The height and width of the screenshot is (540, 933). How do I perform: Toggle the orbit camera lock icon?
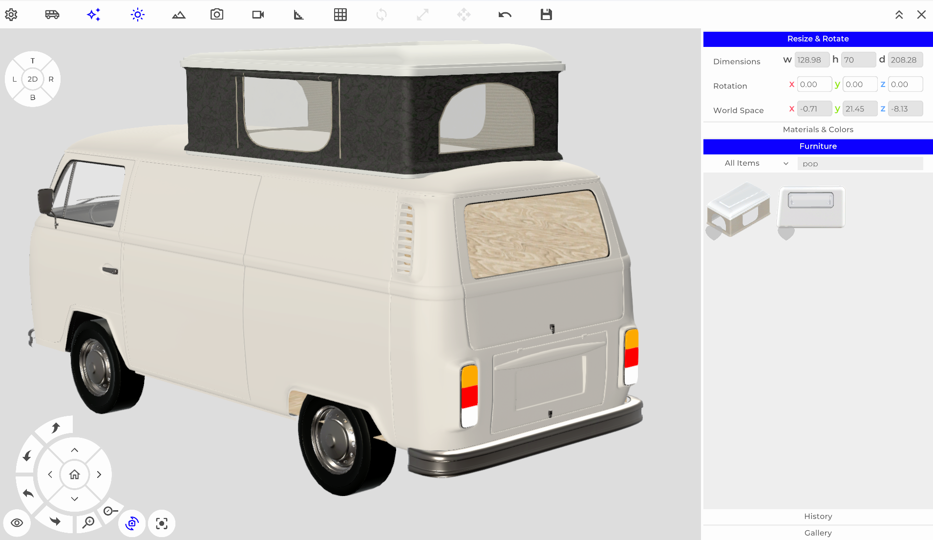tap(132, 523)
